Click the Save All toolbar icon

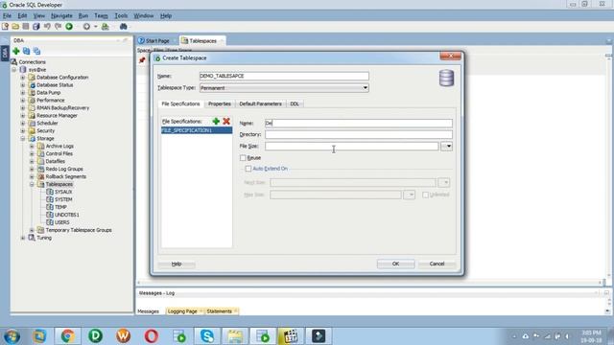[36, 27]
